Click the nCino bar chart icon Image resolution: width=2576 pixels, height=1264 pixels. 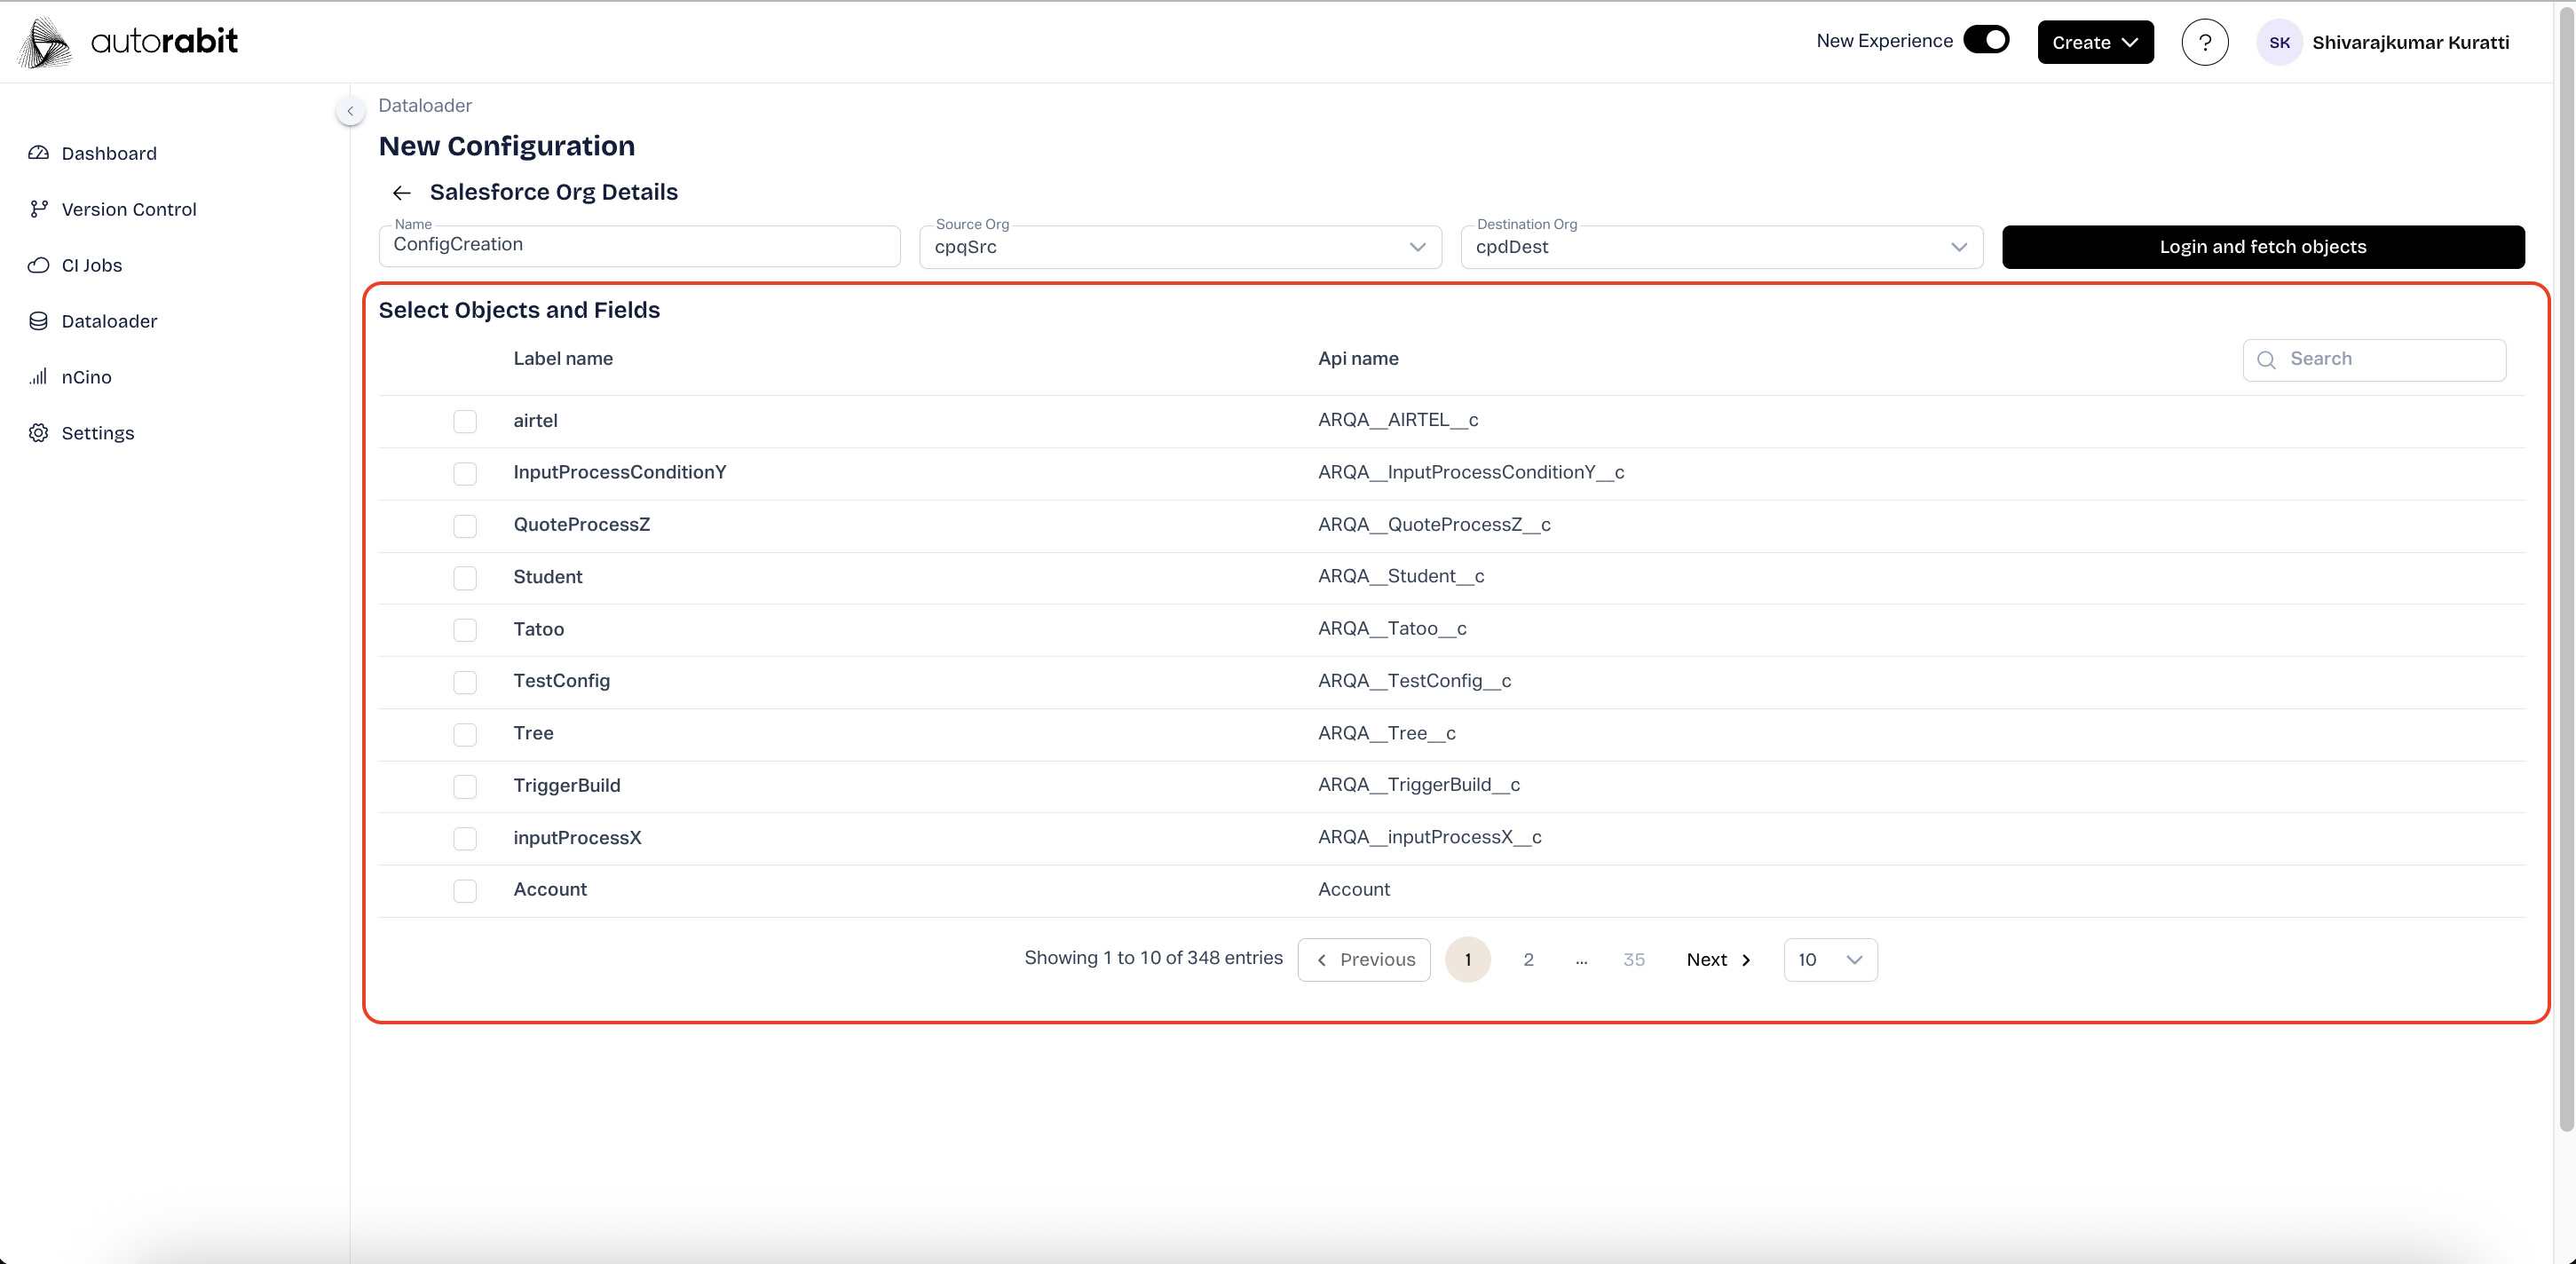click(38, 377)
